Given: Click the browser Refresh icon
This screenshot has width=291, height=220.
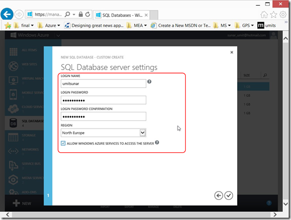Looking at the screenshot, I should click(88, 14).
